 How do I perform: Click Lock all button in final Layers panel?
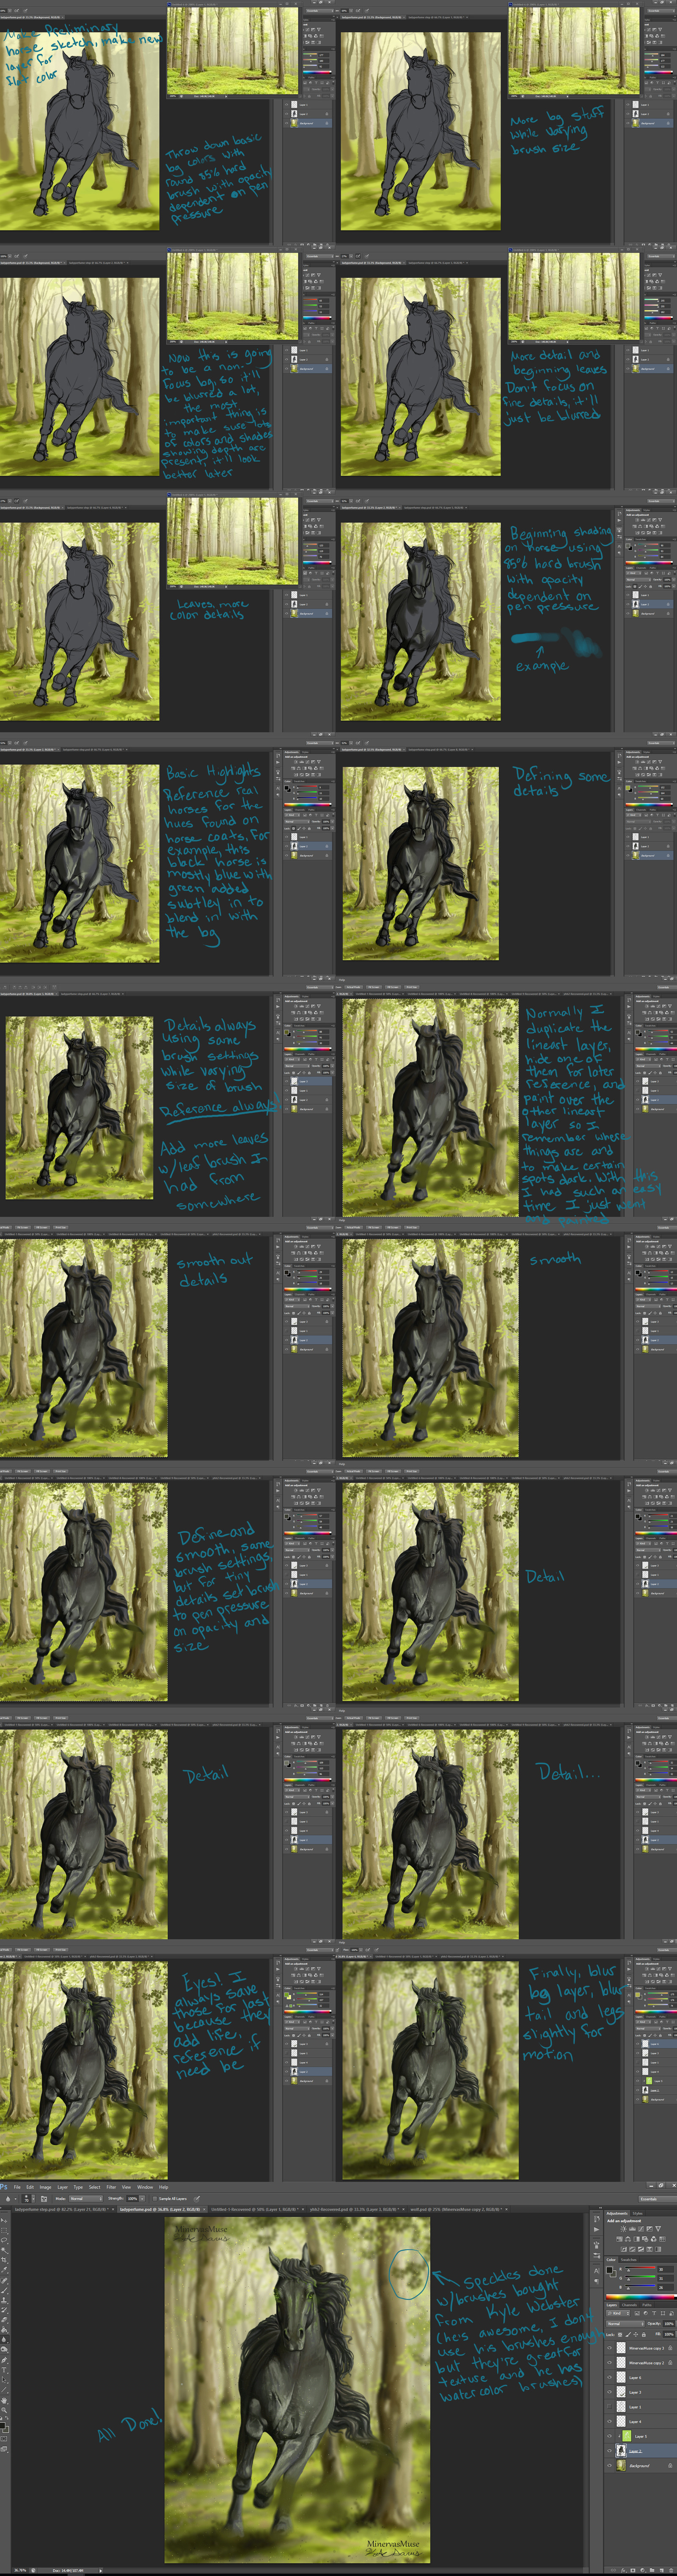[644, 2334]
